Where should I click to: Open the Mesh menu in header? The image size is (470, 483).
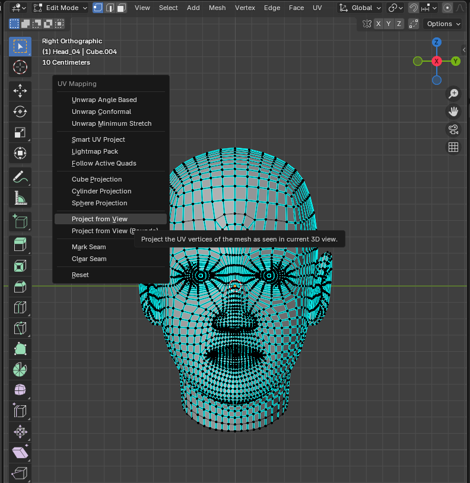(217, 8)
